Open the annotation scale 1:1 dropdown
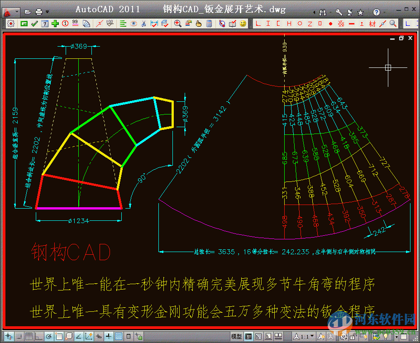Image resolution: width=420 pixels, height=343 pixels. click(312, 337)
